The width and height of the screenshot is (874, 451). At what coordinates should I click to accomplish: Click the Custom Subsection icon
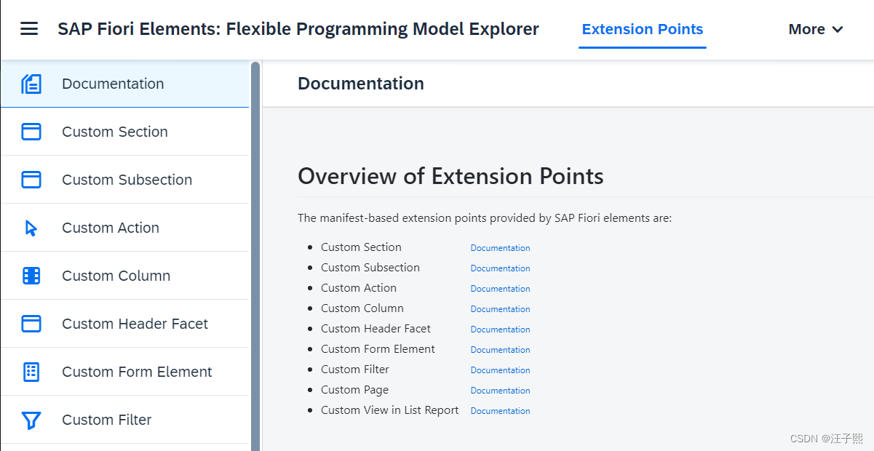coord(31,180)
